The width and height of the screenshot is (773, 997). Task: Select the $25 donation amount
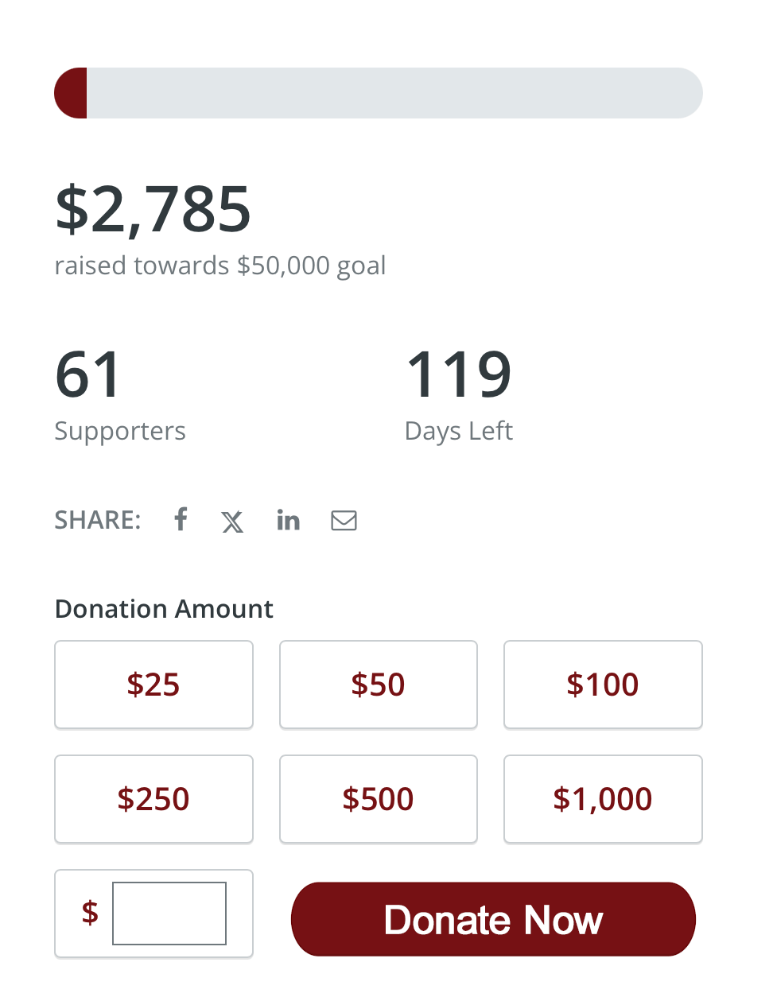point(153,685)
